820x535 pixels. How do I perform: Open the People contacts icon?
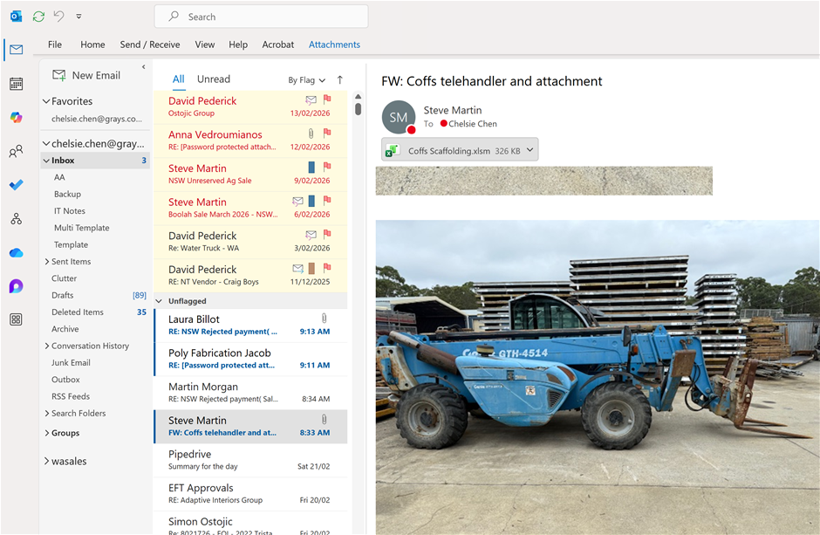pos(16,152)
